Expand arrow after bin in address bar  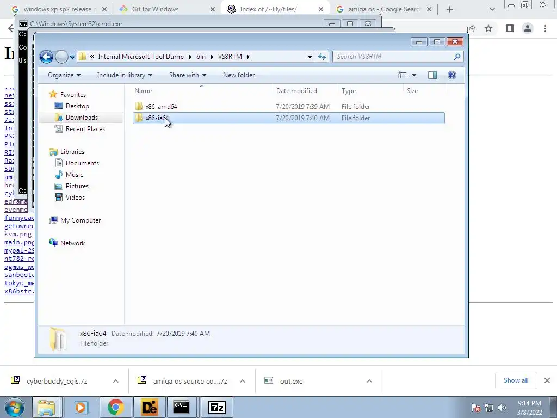pos(212,57)
